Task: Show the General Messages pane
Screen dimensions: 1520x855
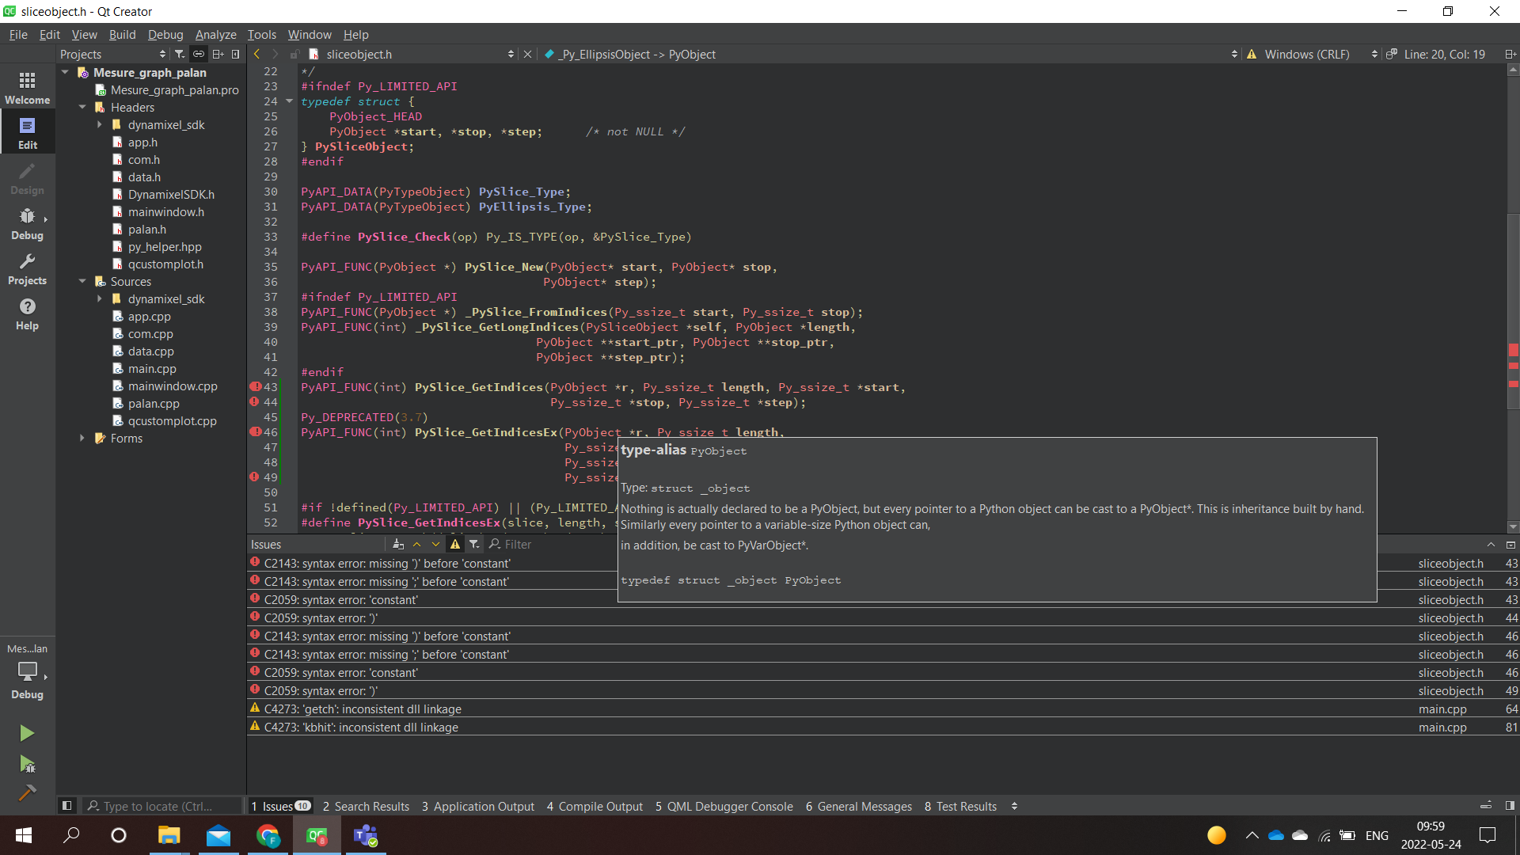Action: [x=859, y=806]
